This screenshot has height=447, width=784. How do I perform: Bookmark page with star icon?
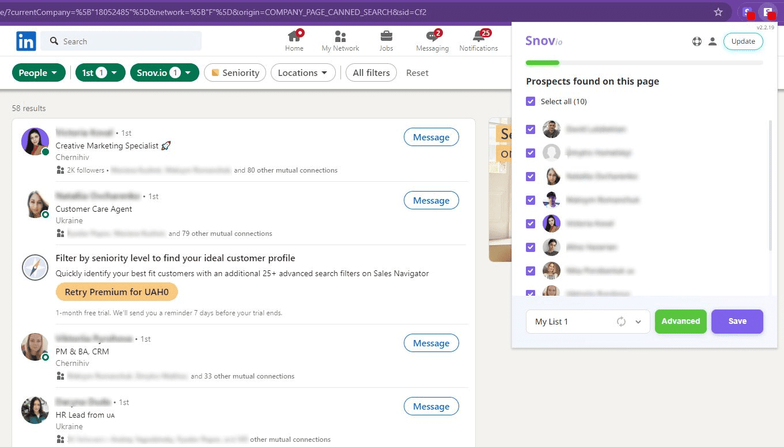718,12
